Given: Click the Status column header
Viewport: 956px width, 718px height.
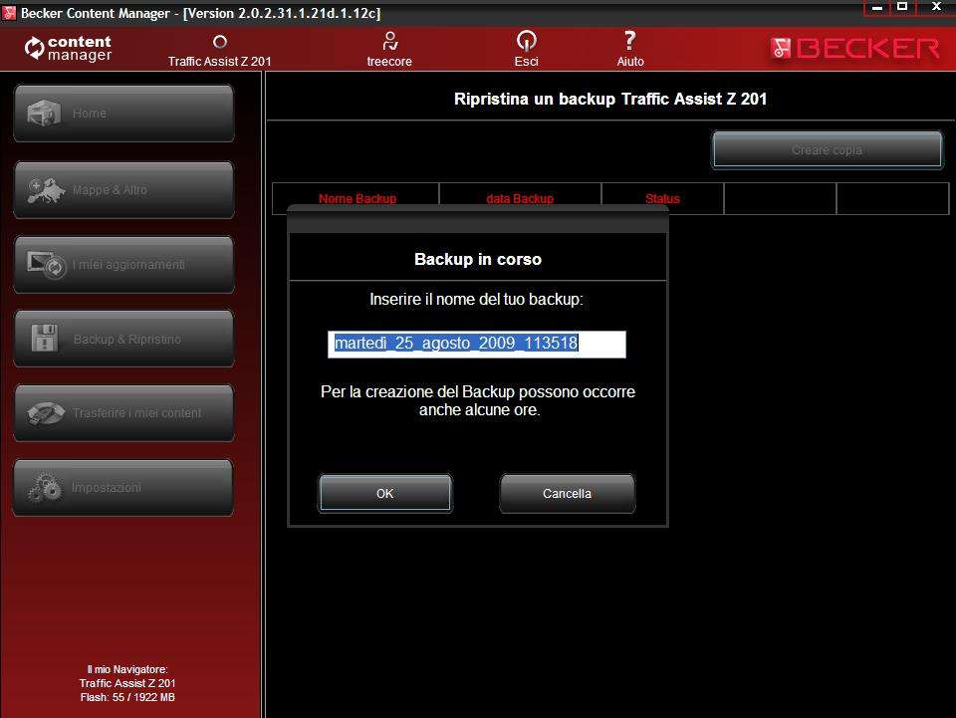Looking at the screenshot, I should [663, 199].
